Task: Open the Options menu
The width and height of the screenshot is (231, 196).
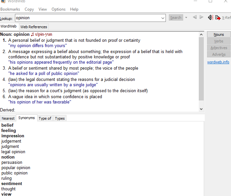Action: [58, 9]
